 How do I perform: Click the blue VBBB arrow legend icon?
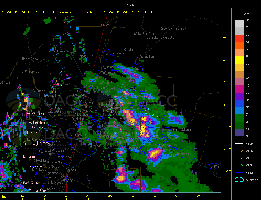pos(239,173)
